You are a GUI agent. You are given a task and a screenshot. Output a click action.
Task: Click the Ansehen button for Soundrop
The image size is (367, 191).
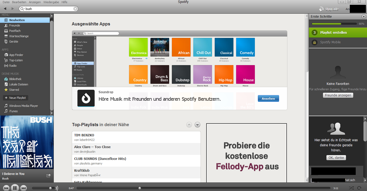268,99
